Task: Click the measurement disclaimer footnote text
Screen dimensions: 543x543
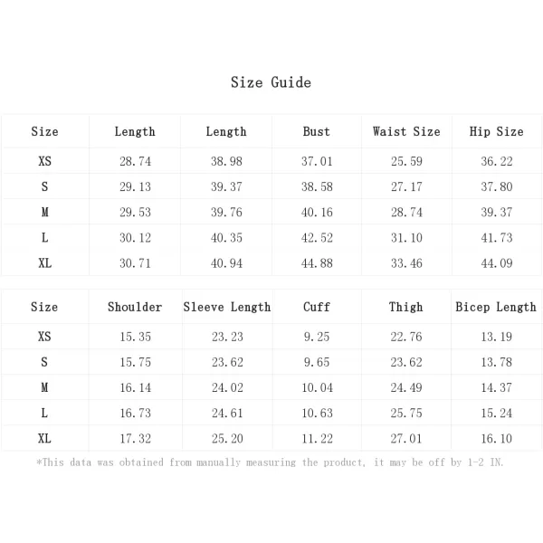Action: click(x=270, y=462)
